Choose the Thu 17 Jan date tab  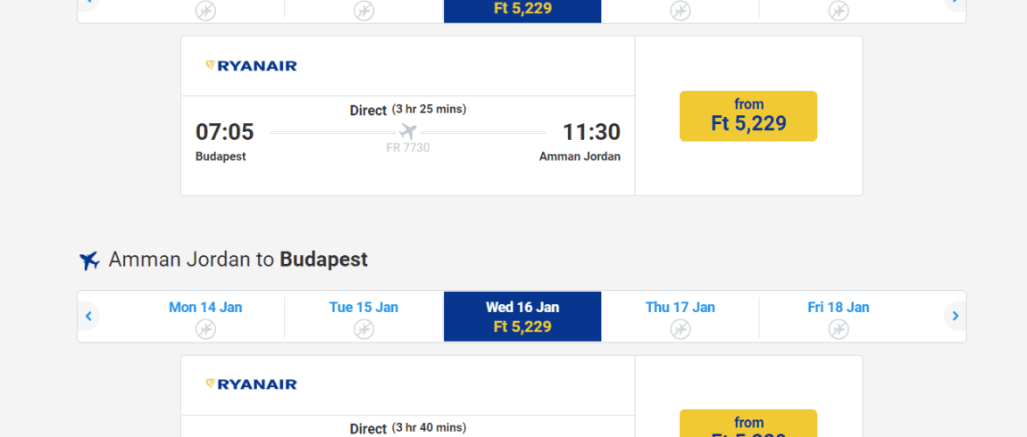(680, 317)
